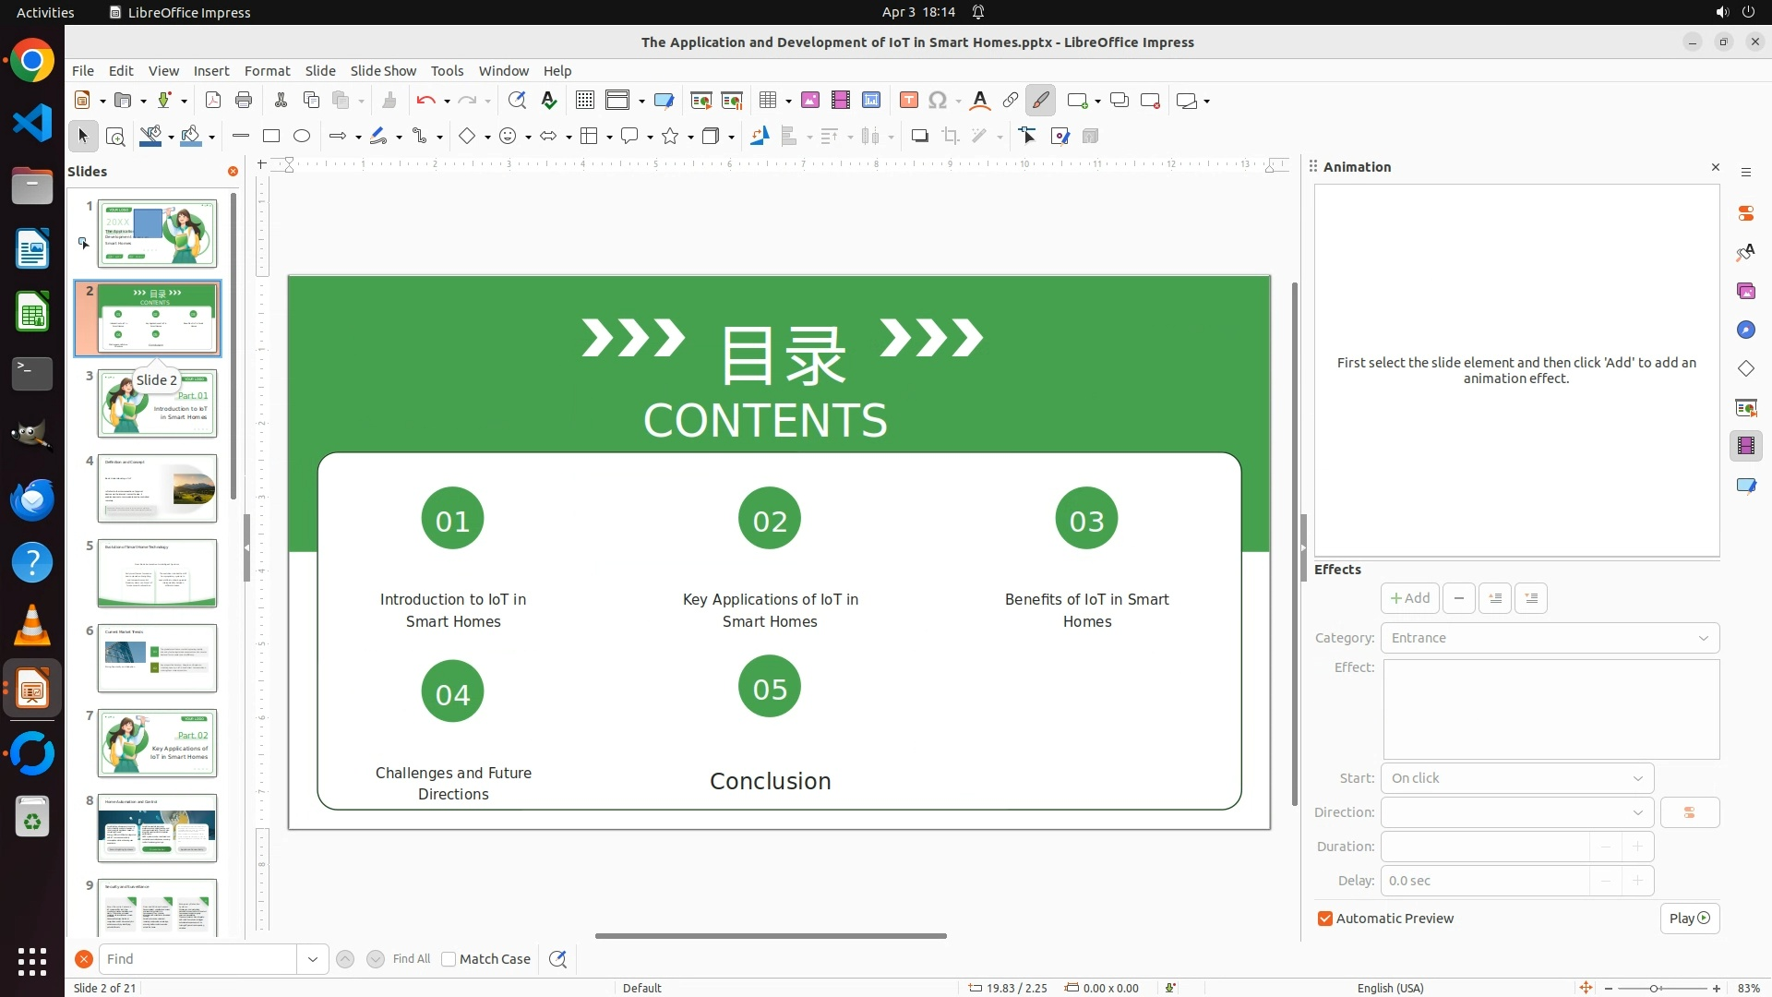Insert a text box from the toolbar
1772x997 pixels.
point(908,101)
